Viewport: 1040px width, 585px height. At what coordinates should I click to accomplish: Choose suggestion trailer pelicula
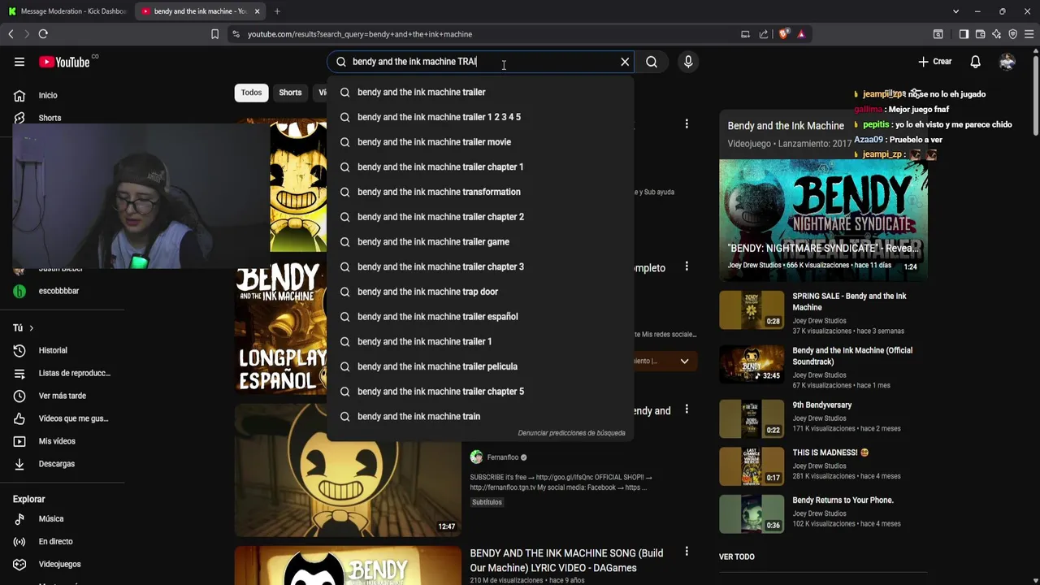click(x=480, y=366)
